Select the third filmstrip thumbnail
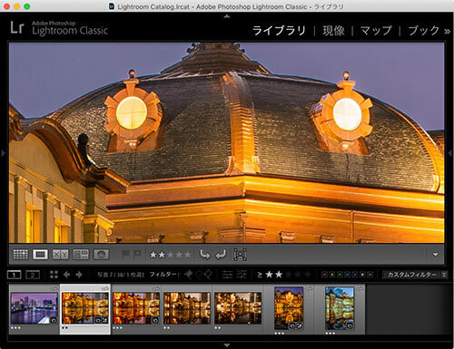 coord(136,308)
